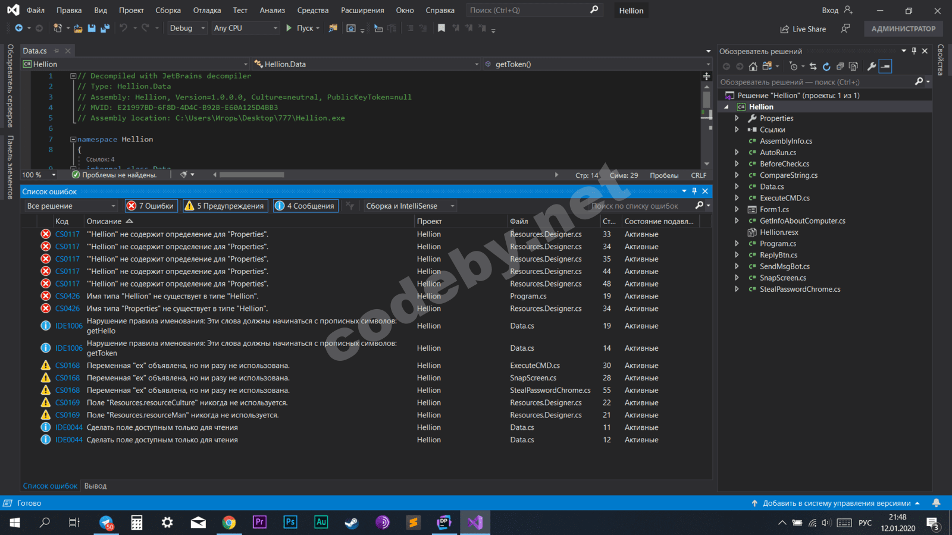Click the search magnifier in the title bar

point(594,10)
